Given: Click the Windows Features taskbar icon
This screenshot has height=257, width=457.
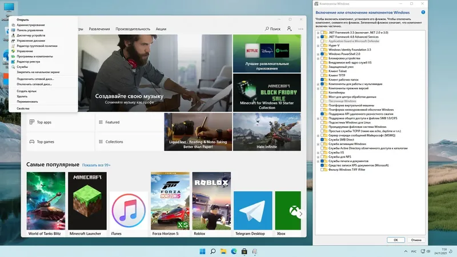Looking at the screenshot, I should 255,251.
